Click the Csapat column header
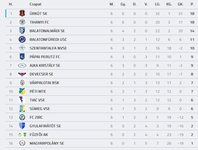The width and height of the screenshot is (198, 150). [35, 4]
